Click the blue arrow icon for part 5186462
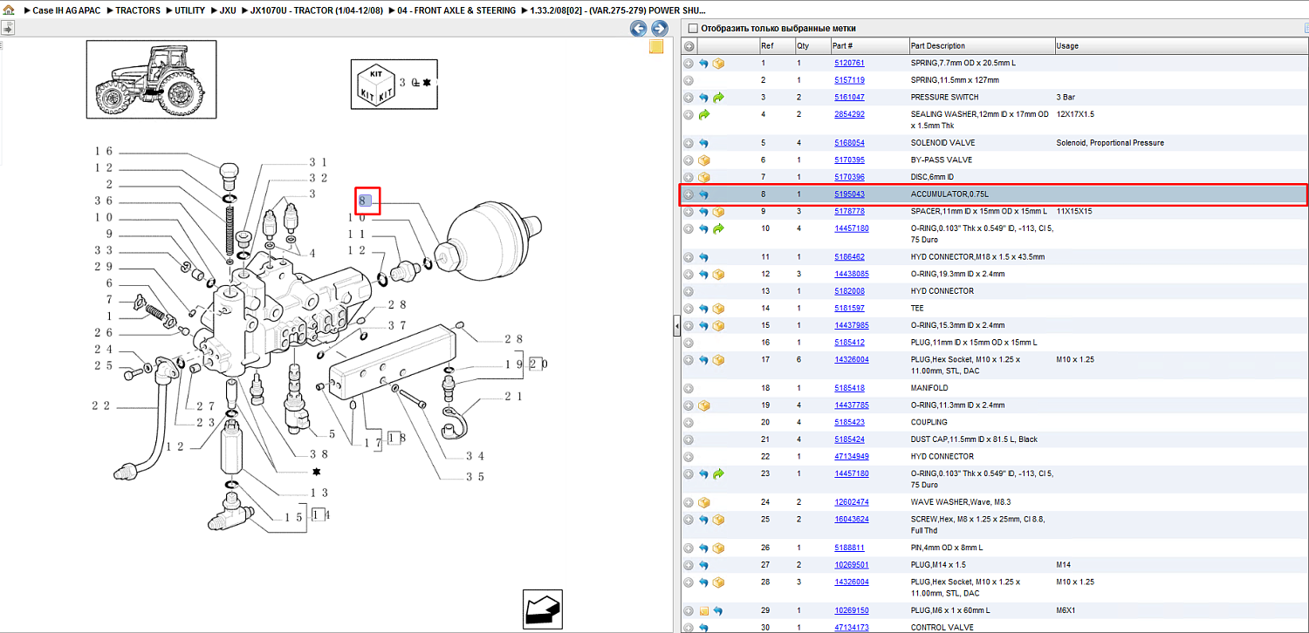The width and height of the screenshot is (1309, 633). click(703, 257)
